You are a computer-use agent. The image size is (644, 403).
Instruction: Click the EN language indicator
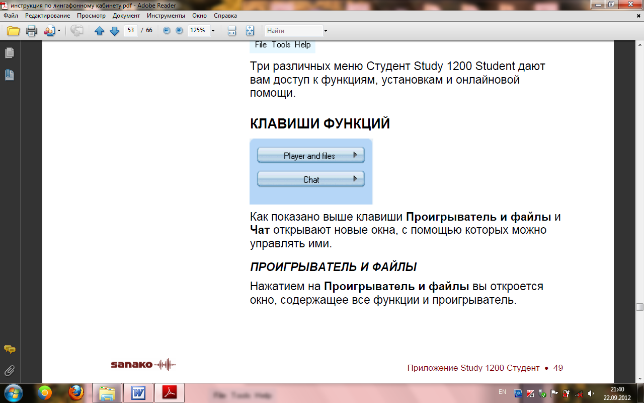[x=502, y=391]
